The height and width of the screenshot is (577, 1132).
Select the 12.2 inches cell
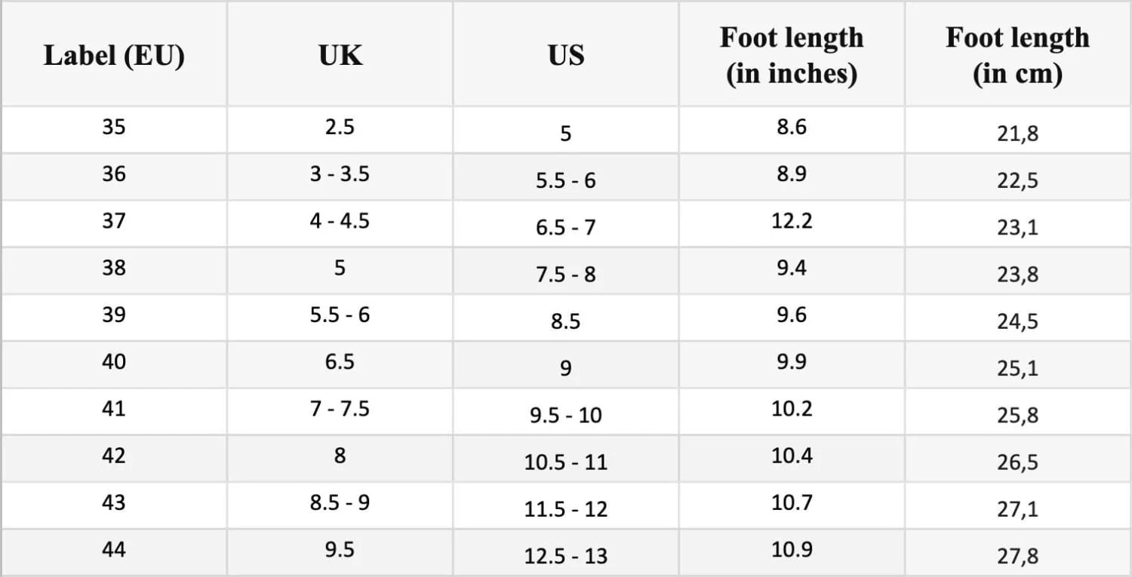click(x=792, y=221)
